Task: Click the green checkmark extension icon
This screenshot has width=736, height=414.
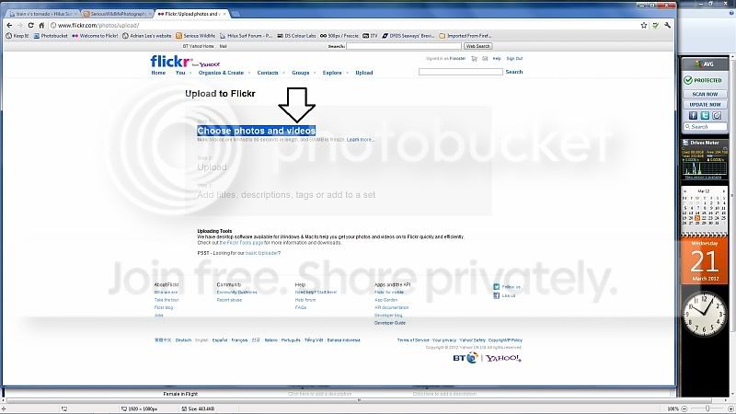Action: 656,26
